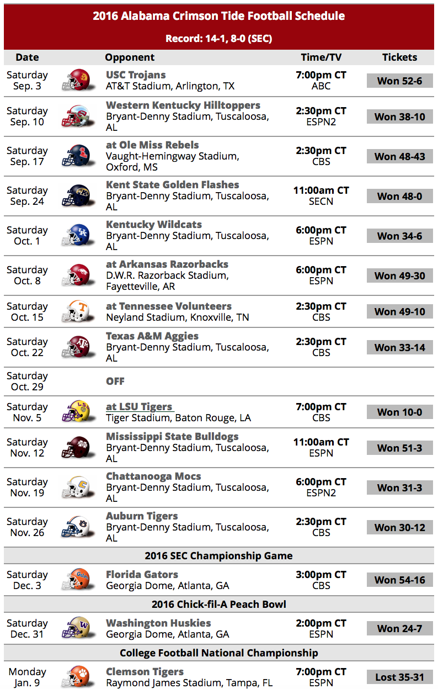Open the Chattanooga Mocs opponent link
Viewport: 438px width, 689px height.
(153, 476)
